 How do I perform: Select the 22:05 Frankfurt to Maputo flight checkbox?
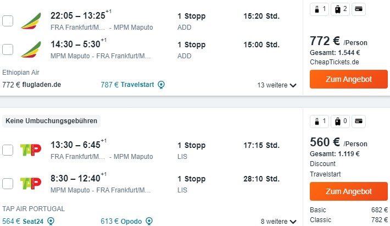tap(8, 21)
